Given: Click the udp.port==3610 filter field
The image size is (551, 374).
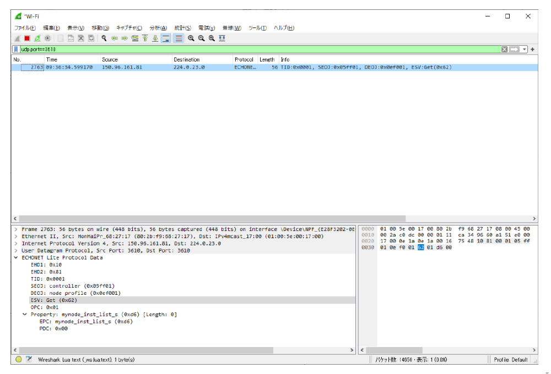Looking at the screenshot, I should point(260,49).
